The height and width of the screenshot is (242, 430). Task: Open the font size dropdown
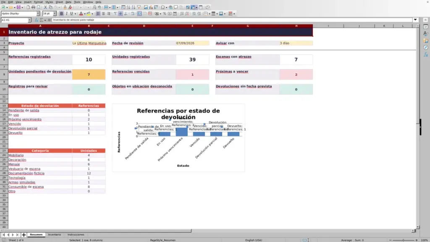(x=55, y=13)
